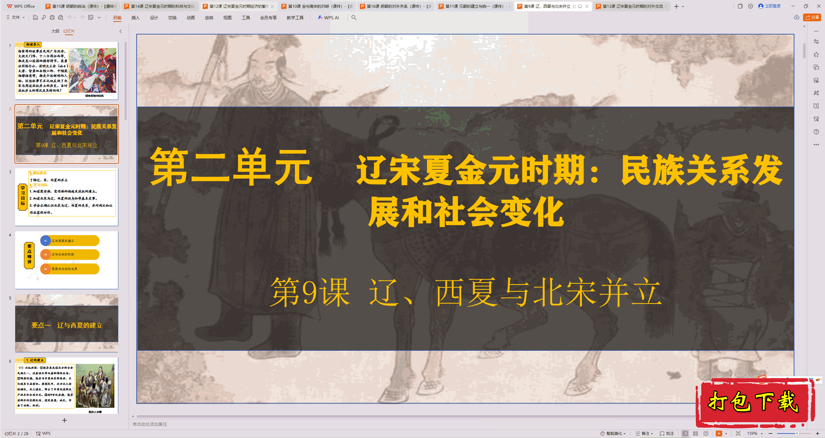Open the 插入 ribbon tab
Image resolution: width=825 pixels, height=438 pixels.
pos(136,18)
